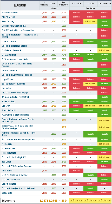Click the Moyenne row label
This screenshot has height=204, width=112.
click(8, 201)
